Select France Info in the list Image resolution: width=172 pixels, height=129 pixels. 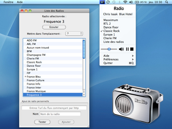click(x=53, y=84)
